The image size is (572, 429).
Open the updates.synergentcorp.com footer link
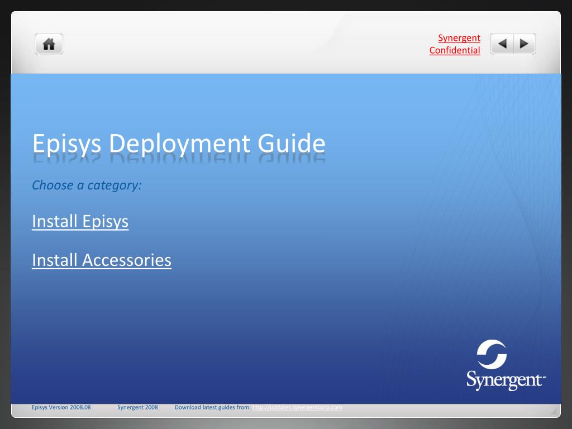(298, 407)
